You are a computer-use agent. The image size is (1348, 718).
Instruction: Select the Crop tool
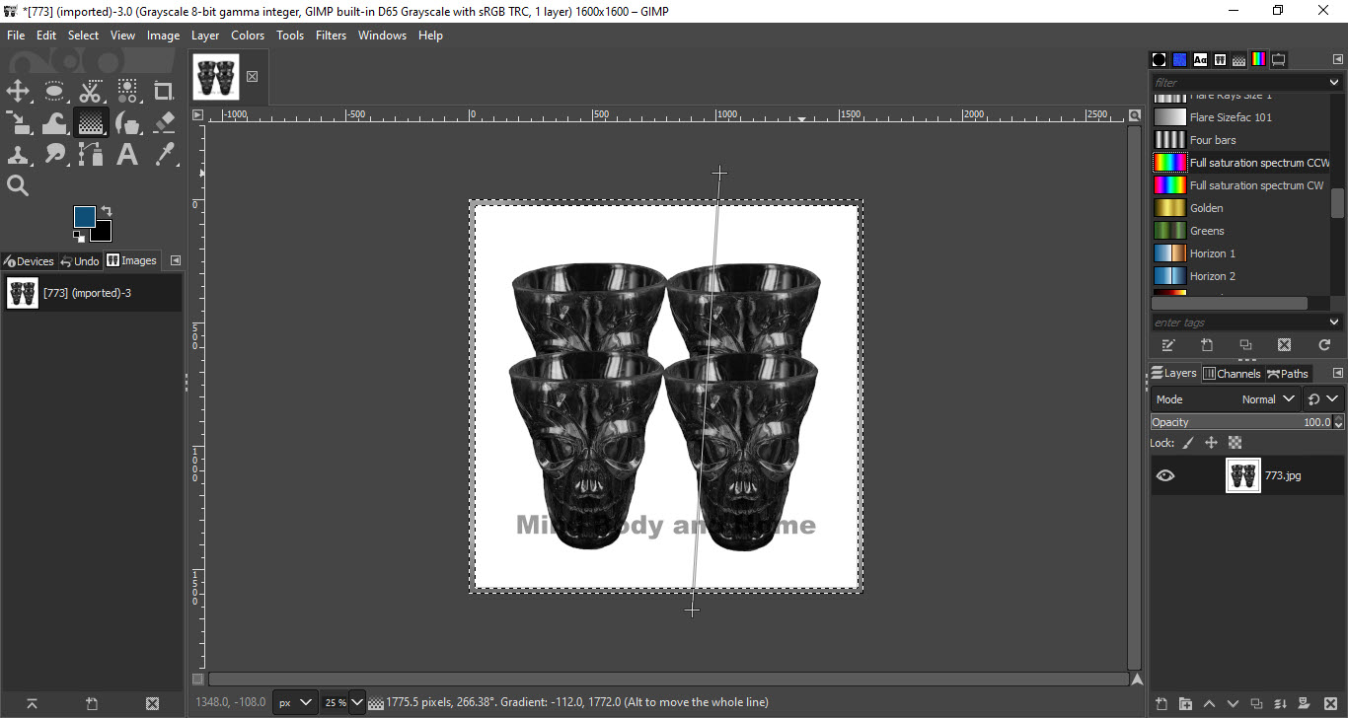tap(164, 93)
